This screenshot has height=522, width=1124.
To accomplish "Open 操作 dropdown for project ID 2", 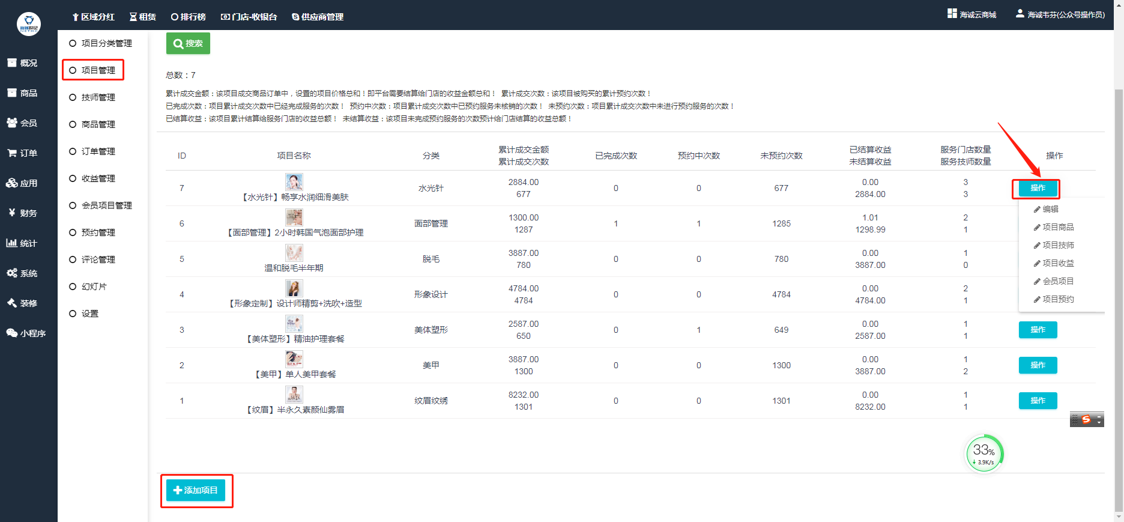I will (x=1038, y=365).
